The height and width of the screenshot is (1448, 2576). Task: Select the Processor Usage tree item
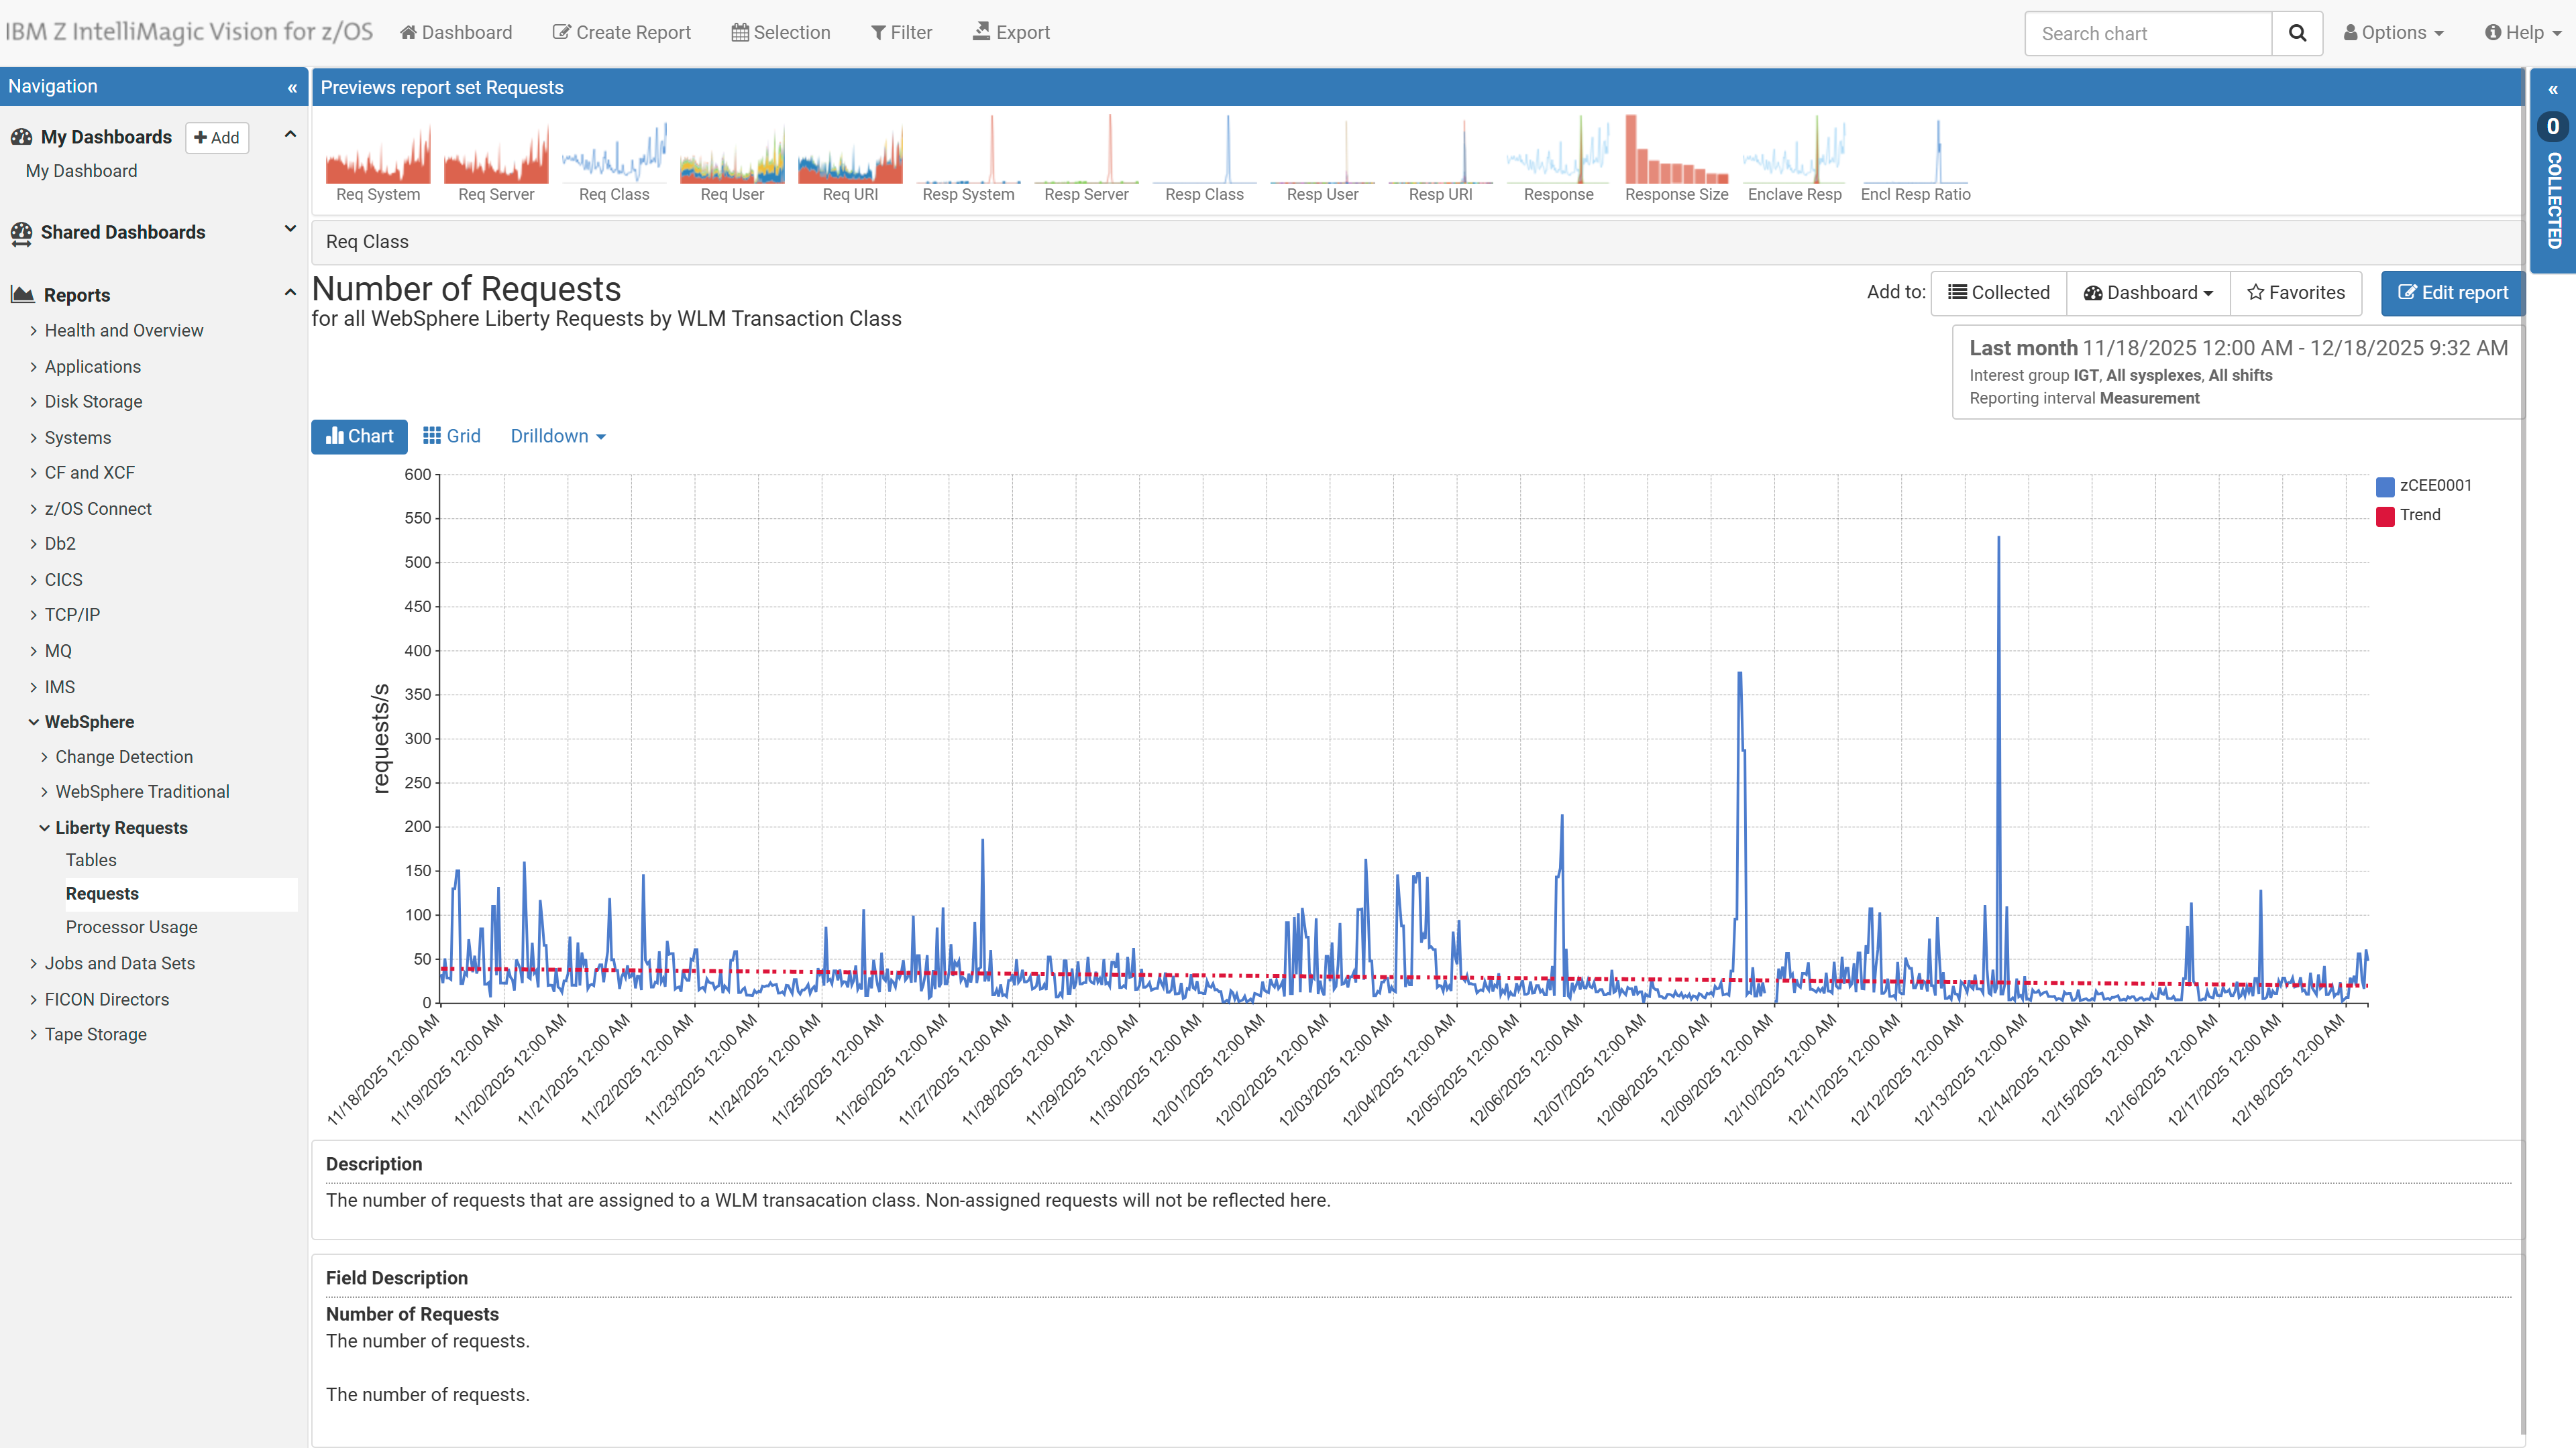click(x=132, y=927)
